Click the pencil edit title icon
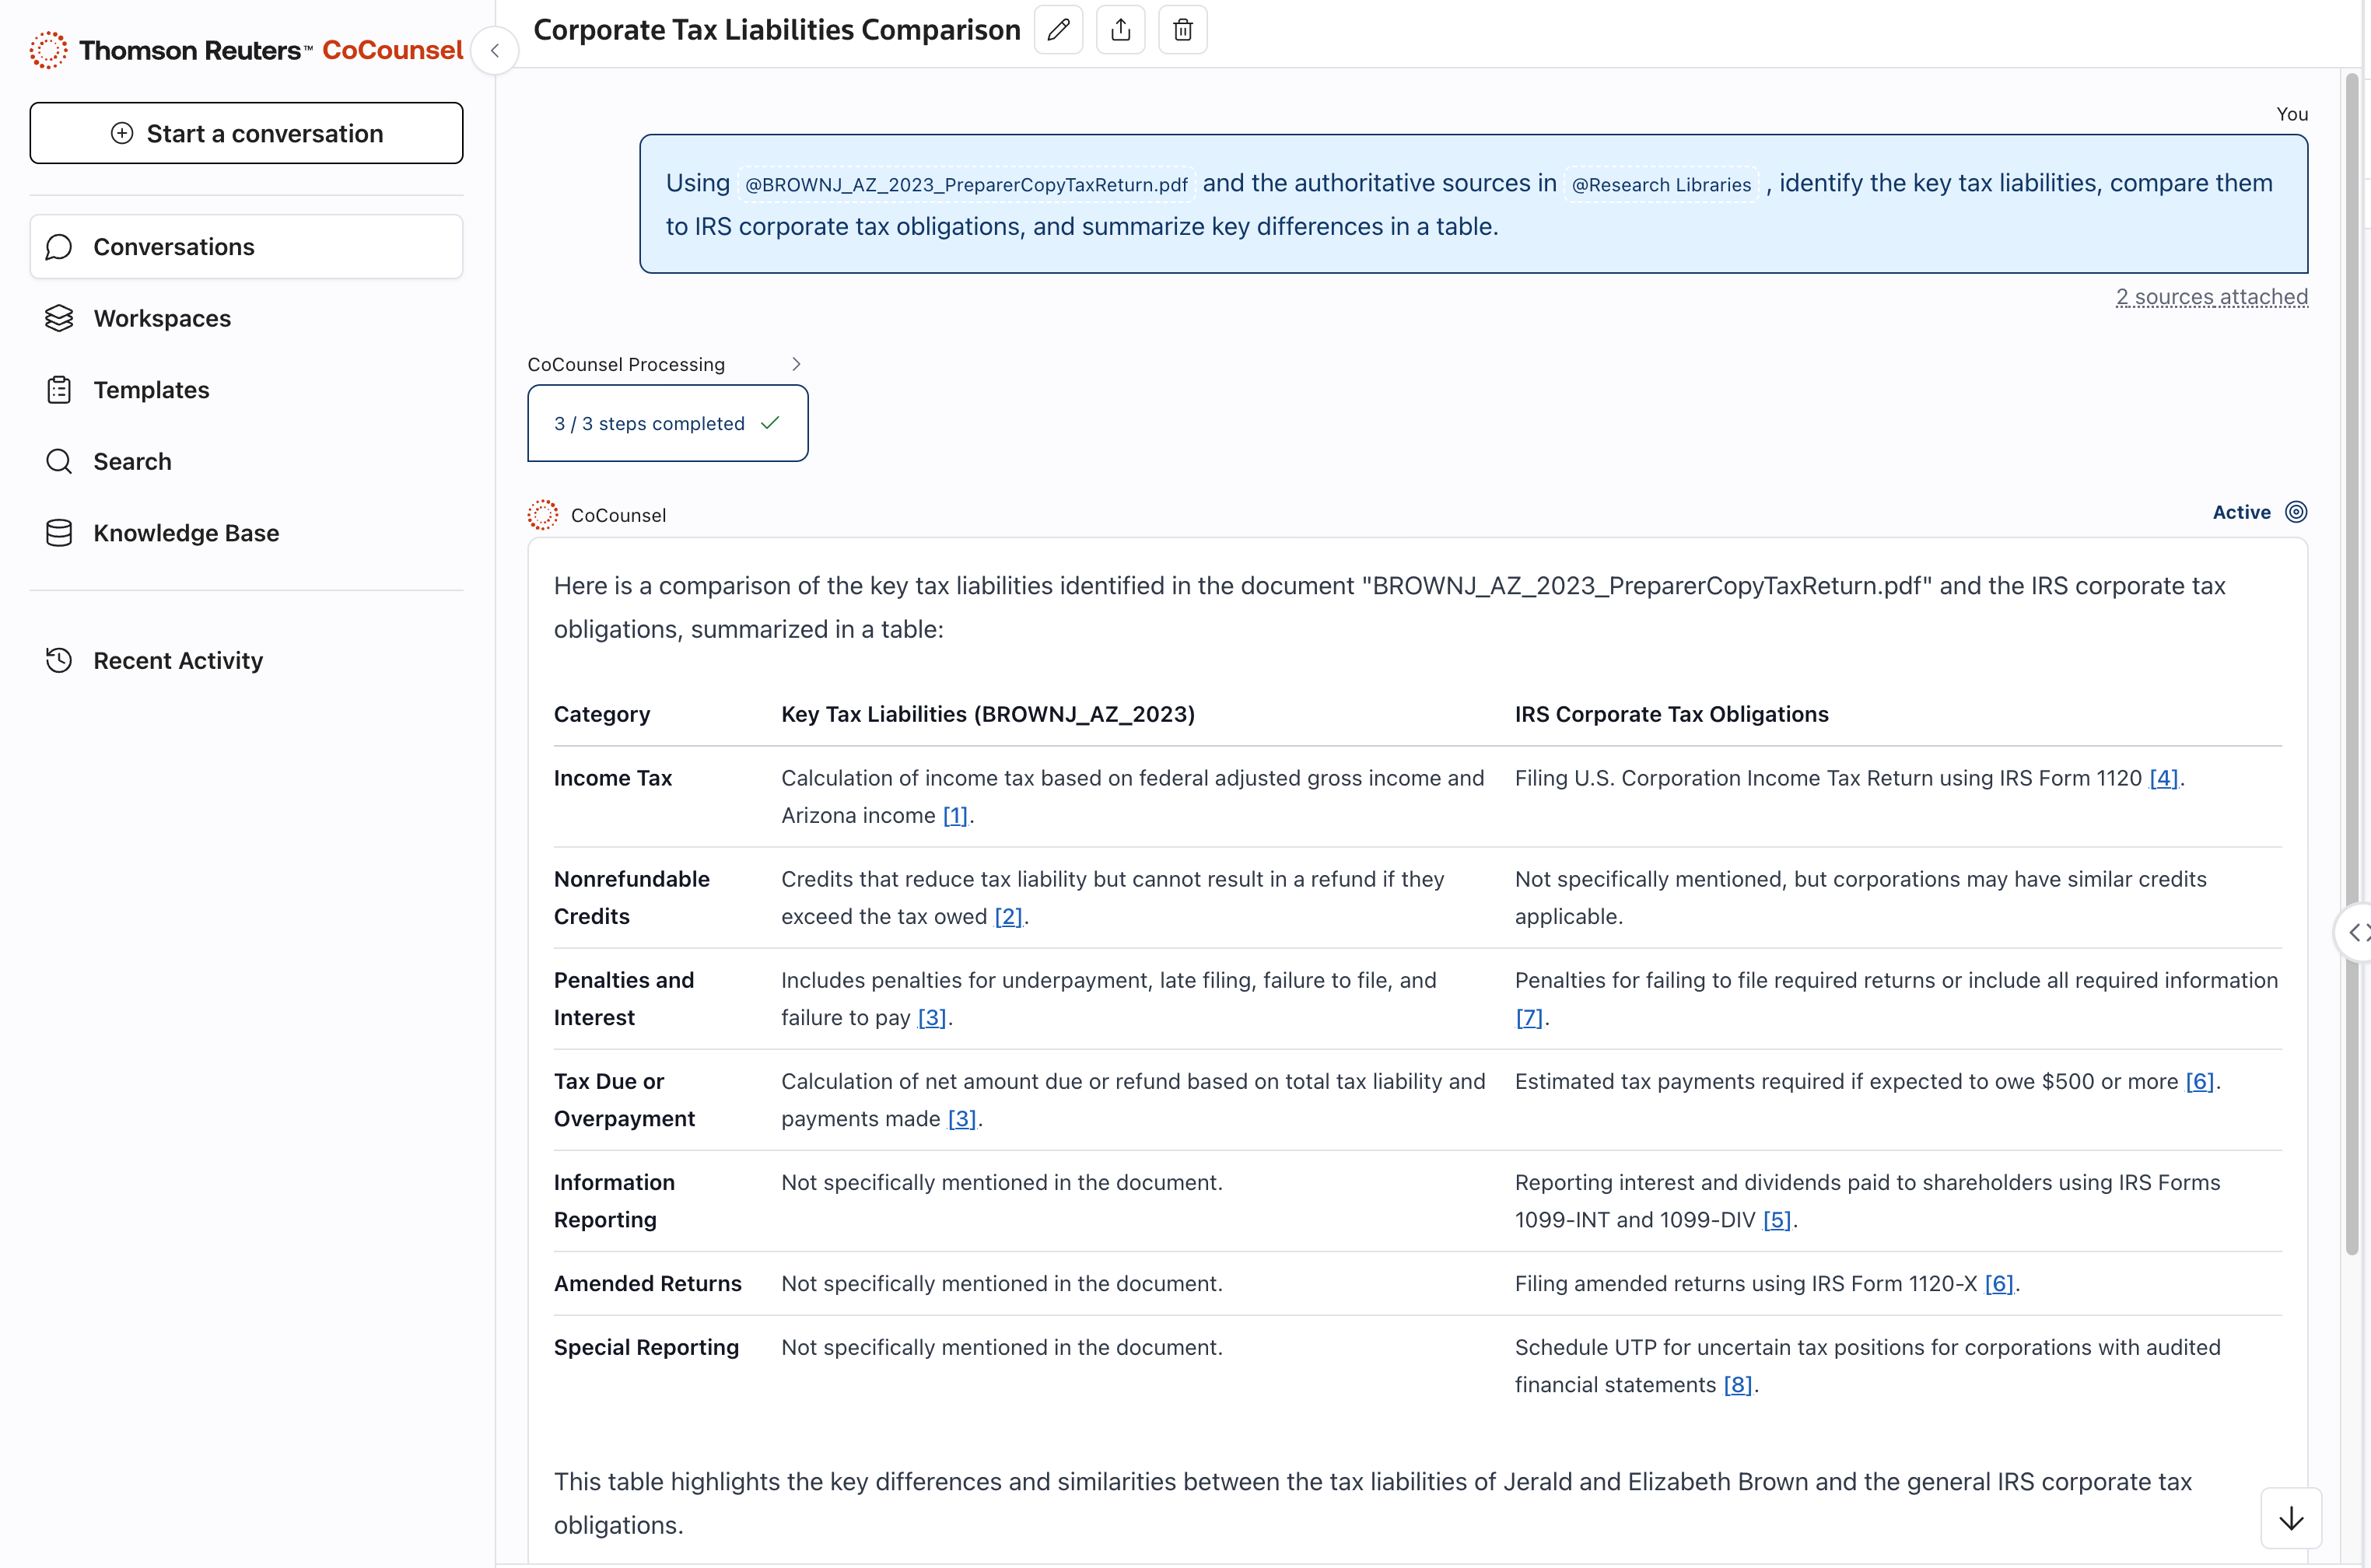This screenshot has height=1568, width=2371. tap(1058, 30)
